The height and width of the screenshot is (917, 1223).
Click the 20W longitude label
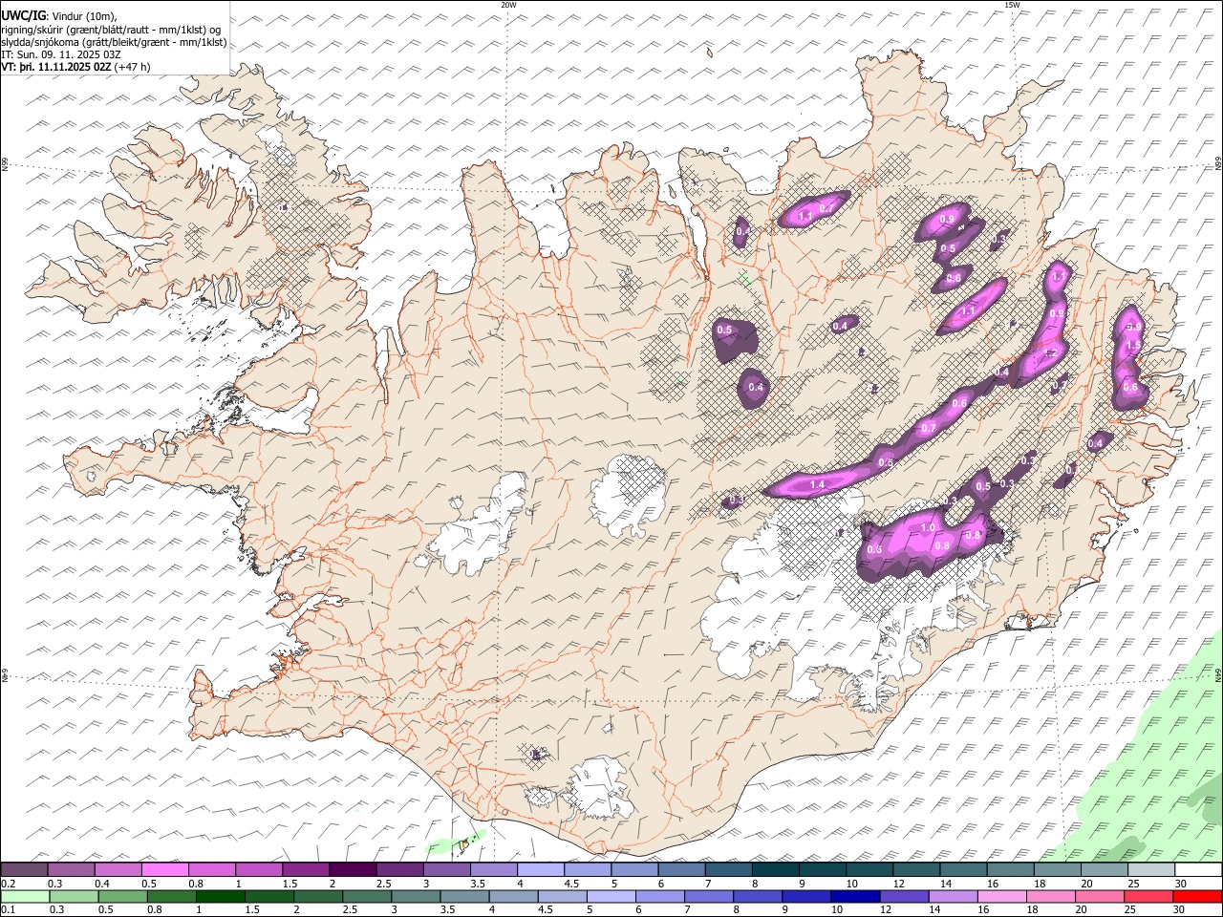coord(509,5)
